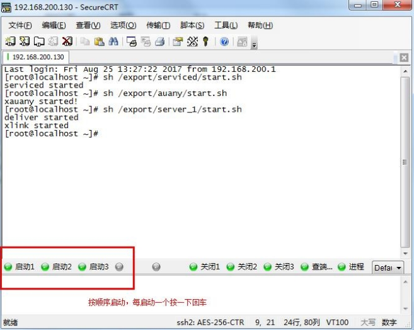The width and height of the screenshot is (414, 330).
Task: Click the Copy toolbar icon
Action: [x=85, y=42]
